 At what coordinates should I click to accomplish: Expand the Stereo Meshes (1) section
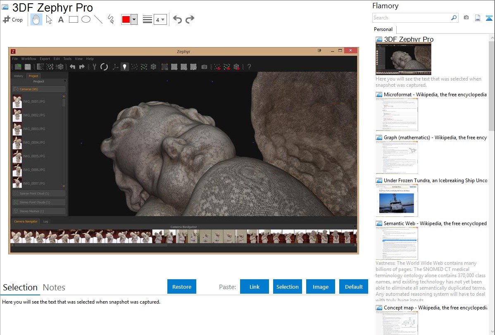tap(39, 211)
